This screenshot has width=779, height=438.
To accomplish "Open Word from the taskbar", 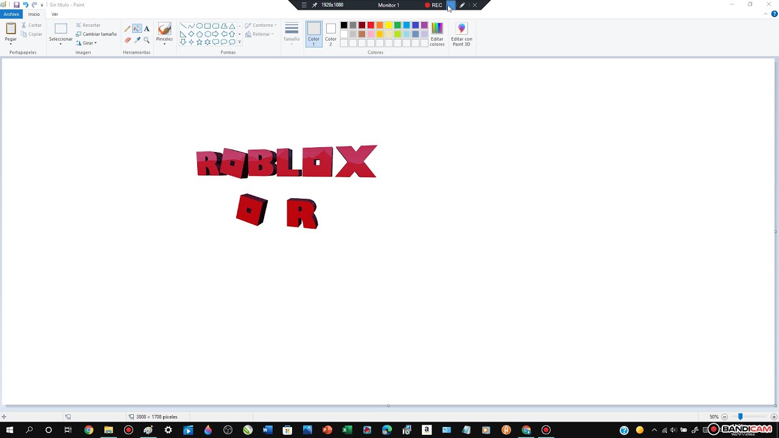I will point(267,430).
